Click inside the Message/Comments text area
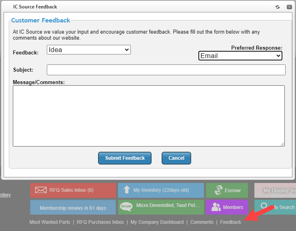 coord(148,116)
